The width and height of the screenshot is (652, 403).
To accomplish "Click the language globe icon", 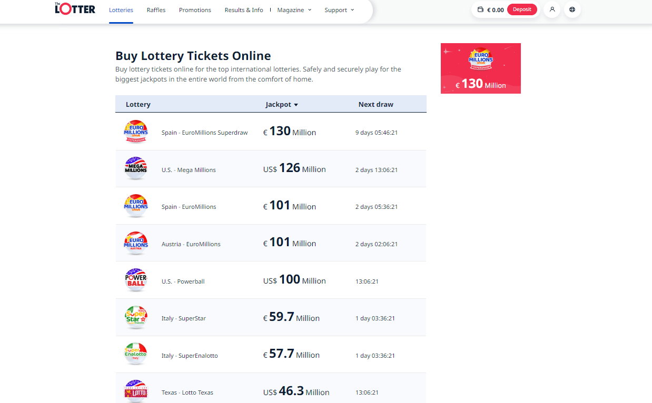I will (572, 9).
